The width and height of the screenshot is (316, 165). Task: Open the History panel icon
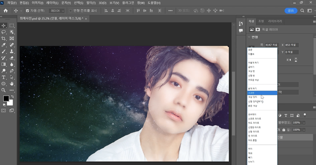[241, 24]
